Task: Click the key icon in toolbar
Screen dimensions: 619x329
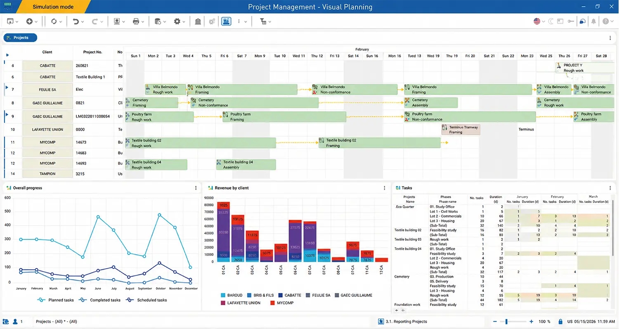Action: [571, 21]
